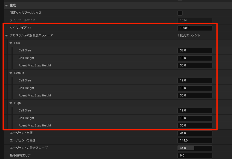Click the エージェント半径 value field
The height and width of the screenshot is (159, 232).
195,133
